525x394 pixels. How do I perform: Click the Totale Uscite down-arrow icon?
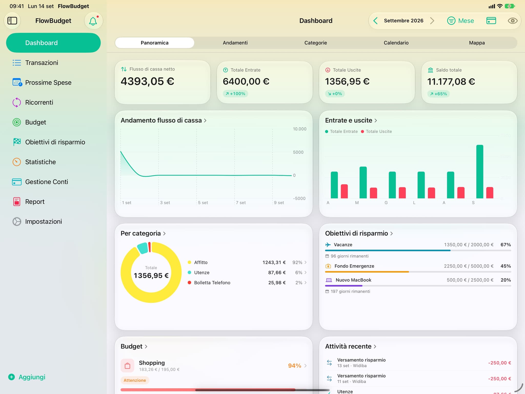point(328,70)
